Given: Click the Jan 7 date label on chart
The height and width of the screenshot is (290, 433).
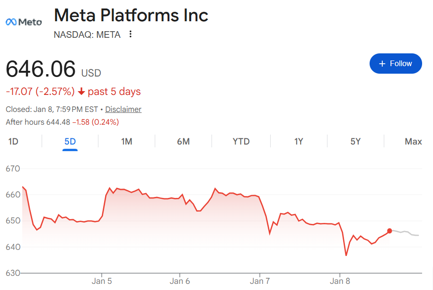Looking at the screenshot, I should pyautogui.click(x=260, y=281).
